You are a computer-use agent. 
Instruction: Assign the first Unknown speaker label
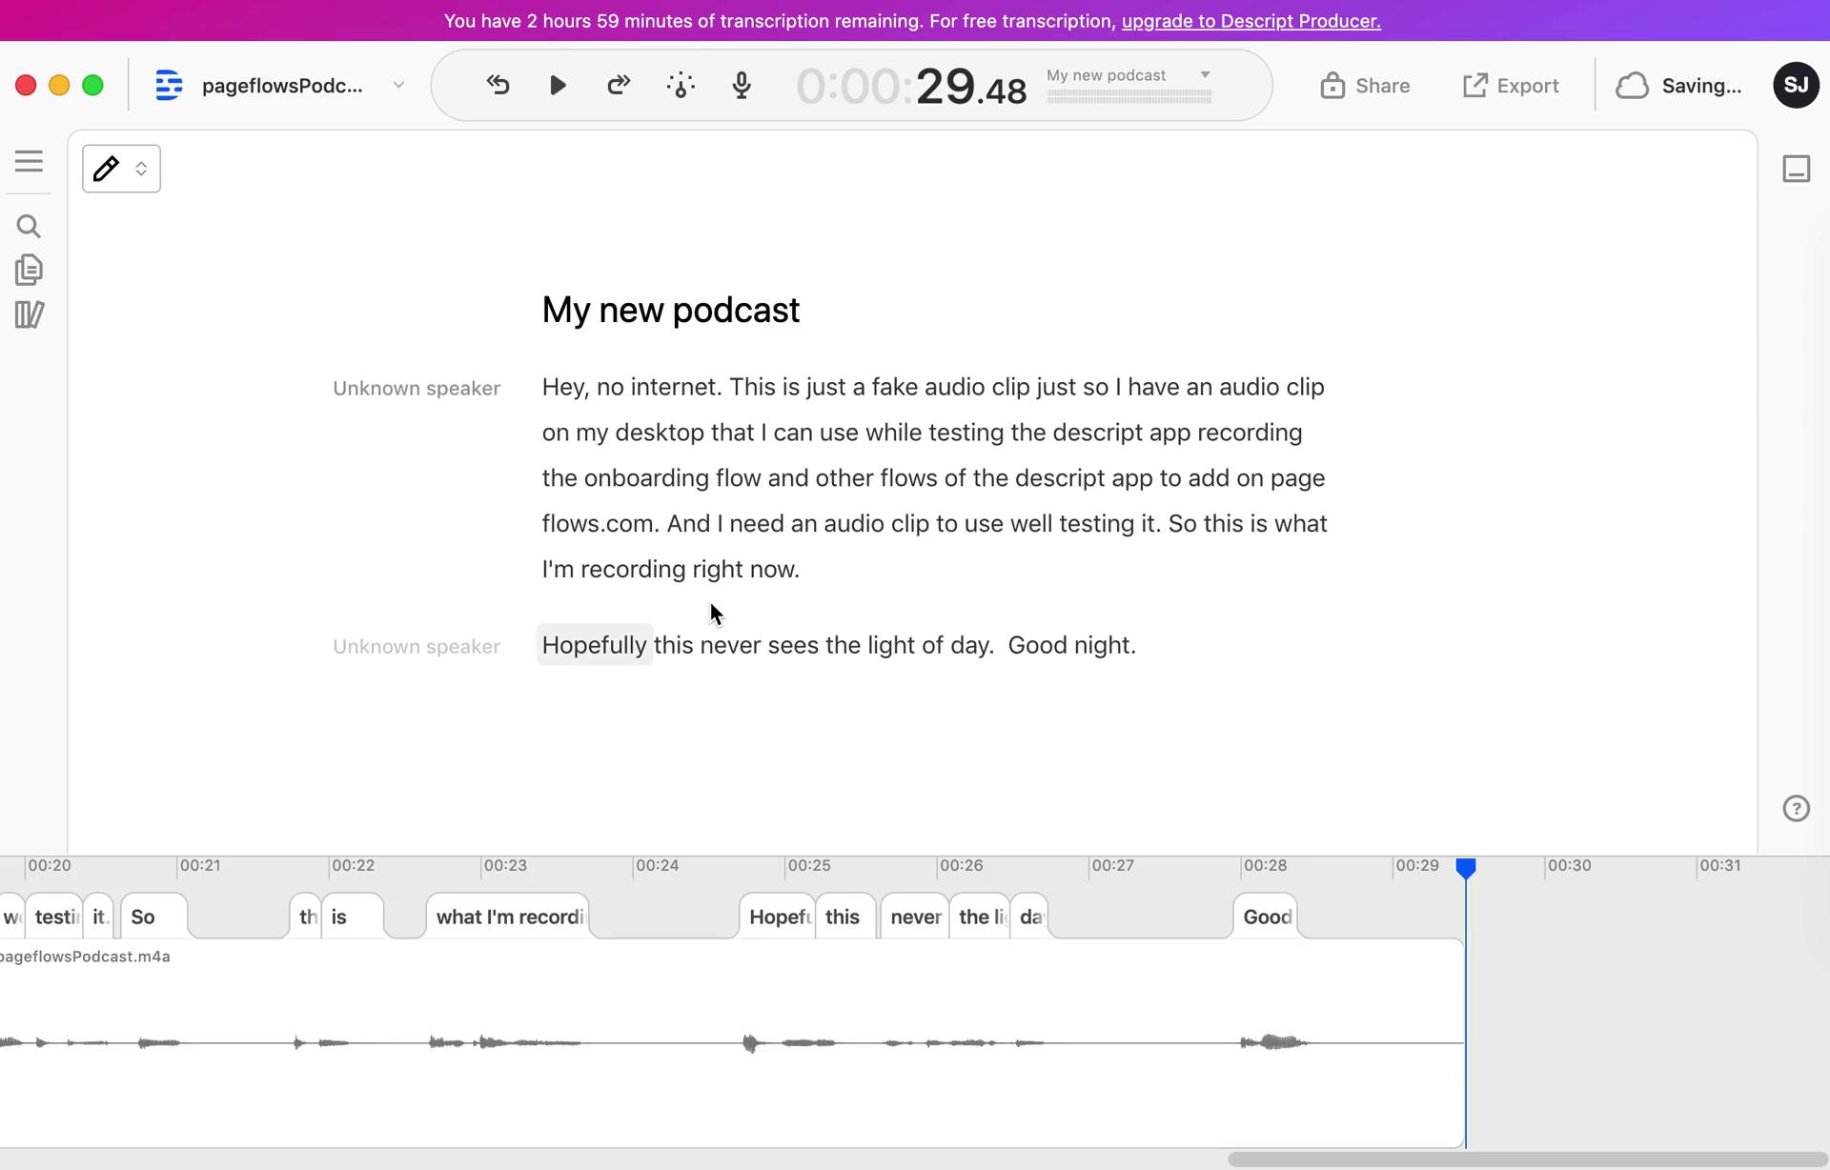tap(417, 388)
